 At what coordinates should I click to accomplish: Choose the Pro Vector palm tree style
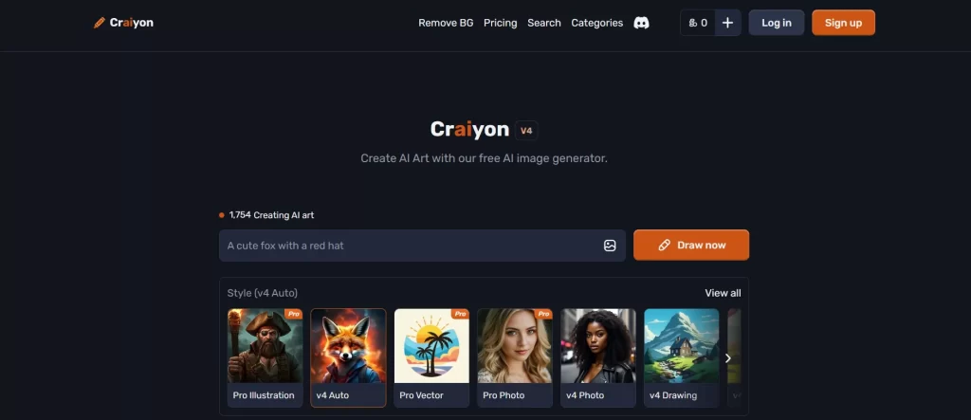pos(431,357)
